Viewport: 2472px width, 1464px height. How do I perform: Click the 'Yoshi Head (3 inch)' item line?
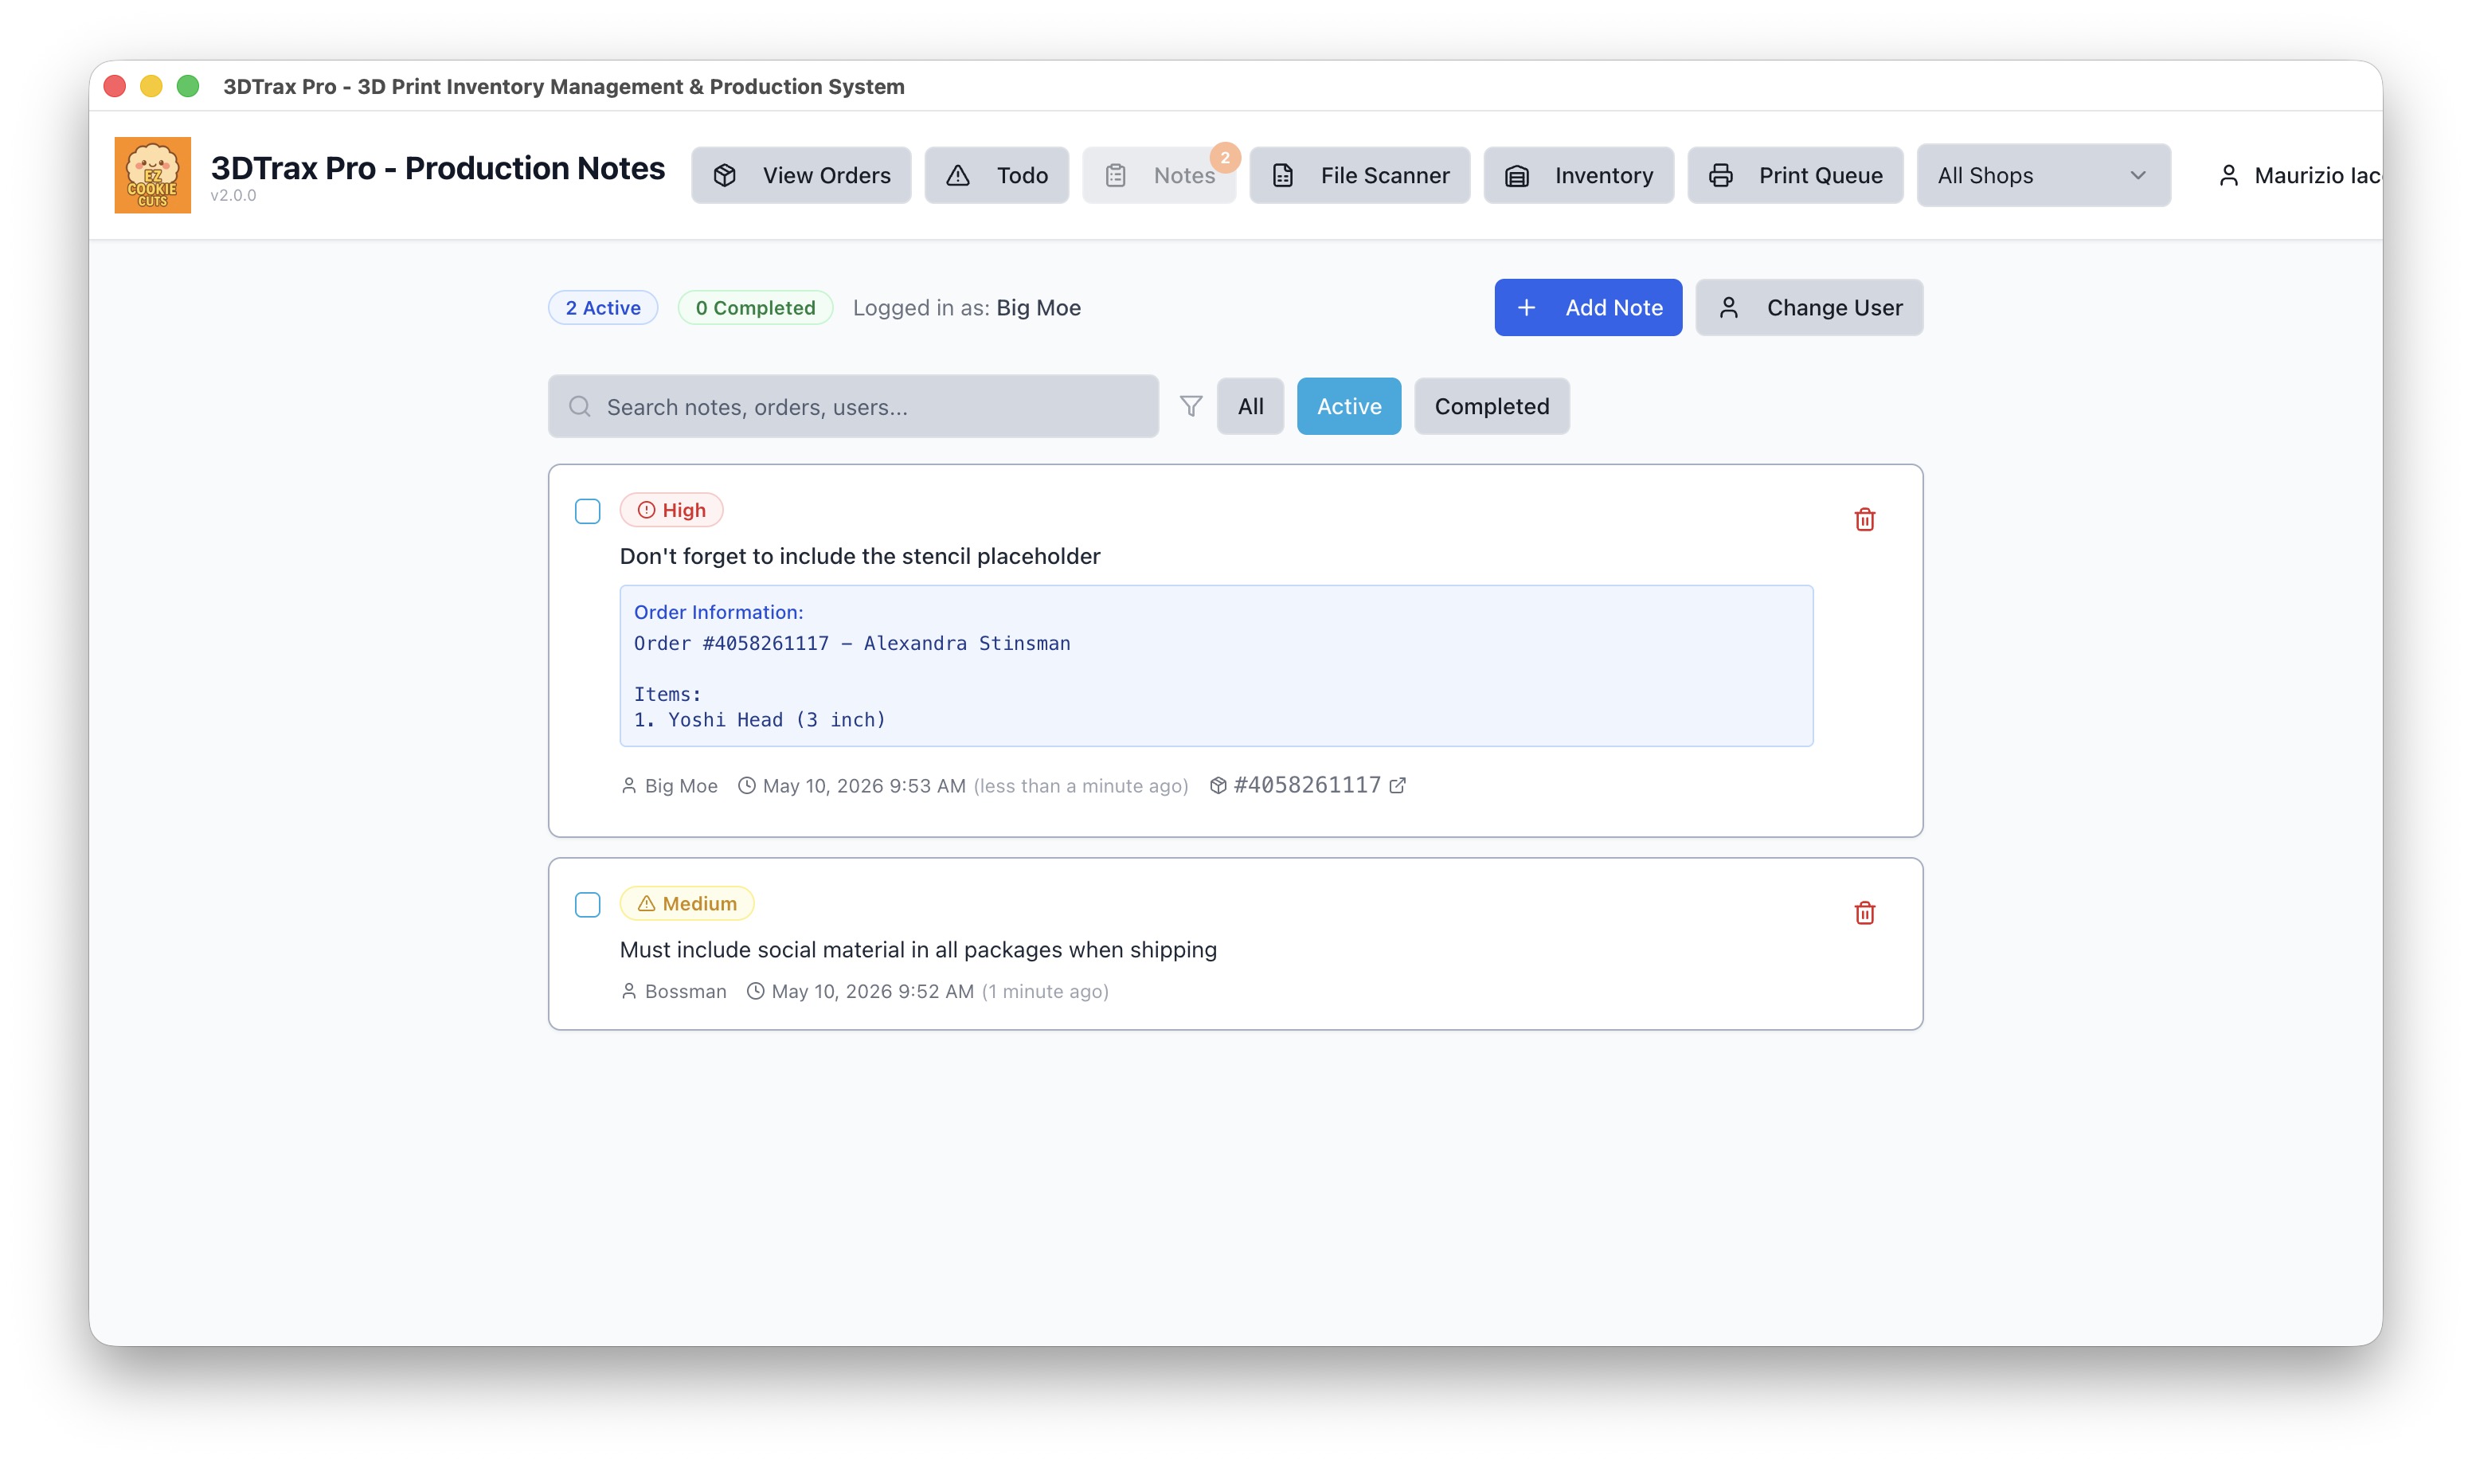pyautogui.click(x=759, y=720)
